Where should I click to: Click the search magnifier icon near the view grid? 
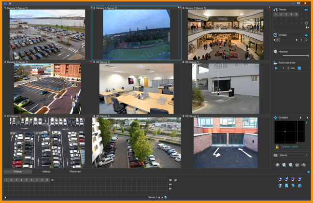pos(175,180)
